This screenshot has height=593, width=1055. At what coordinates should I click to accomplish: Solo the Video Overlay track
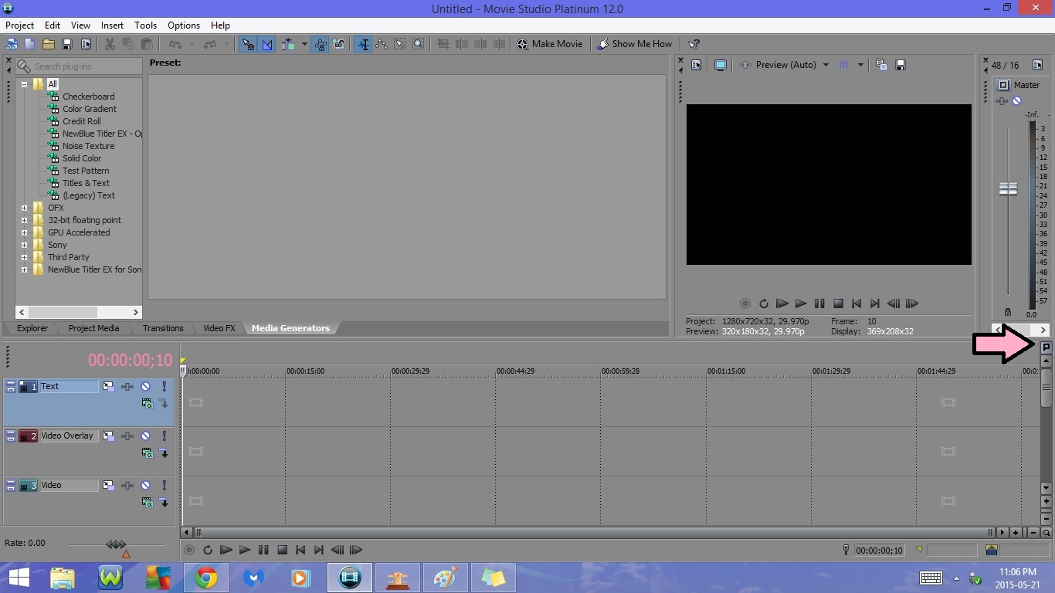pyautogui.click(x=164, y=435)
